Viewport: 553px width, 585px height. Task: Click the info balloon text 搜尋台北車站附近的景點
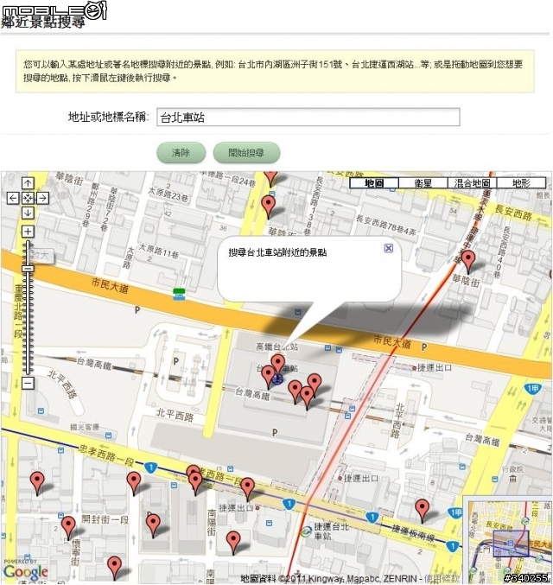pos(277,252)
